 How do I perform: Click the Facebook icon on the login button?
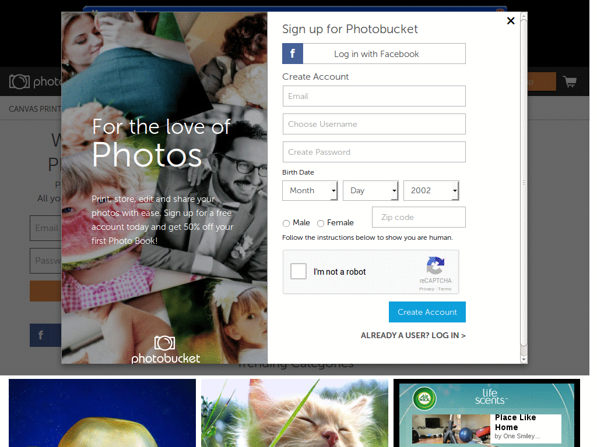[x=292, y=54]
